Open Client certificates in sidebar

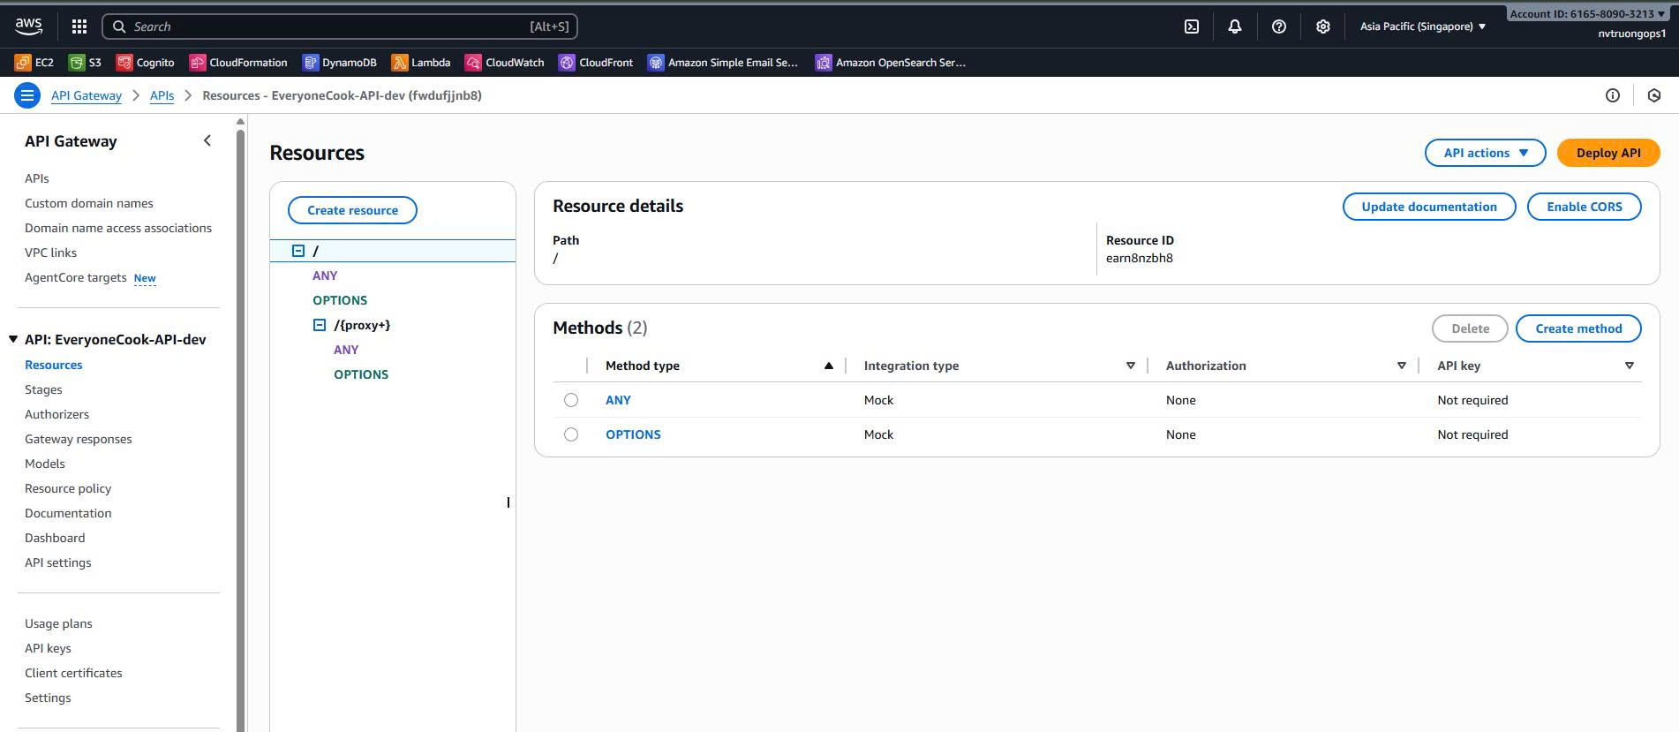point(73,673)
